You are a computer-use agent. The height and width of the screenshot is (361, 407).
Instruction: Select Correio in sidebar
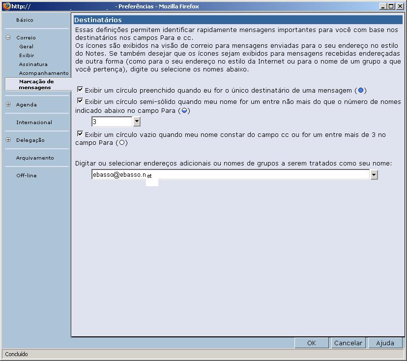[26, 38]
